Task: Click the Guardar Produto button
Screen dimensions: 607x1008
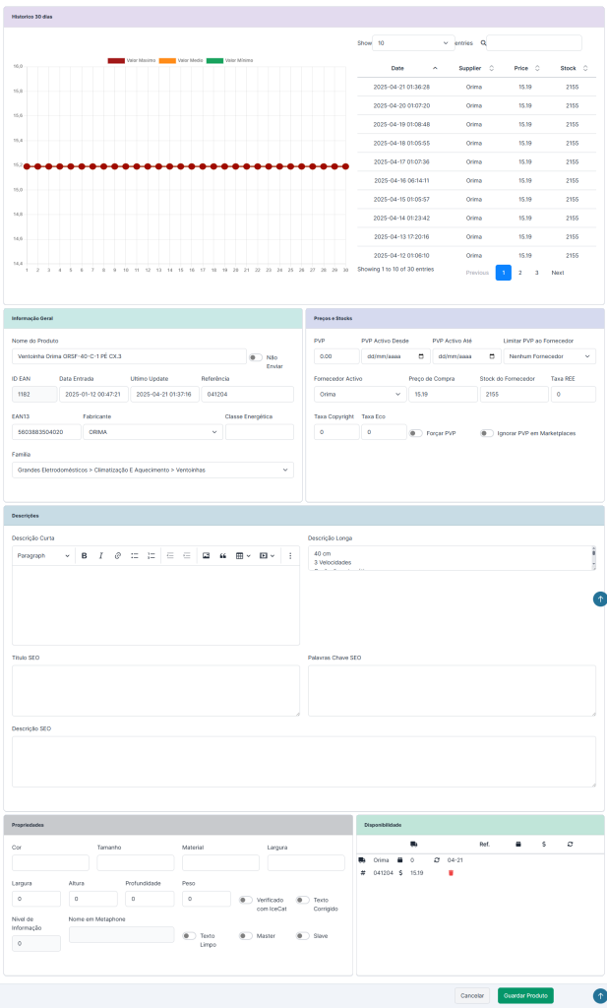Action: (525, 995)
